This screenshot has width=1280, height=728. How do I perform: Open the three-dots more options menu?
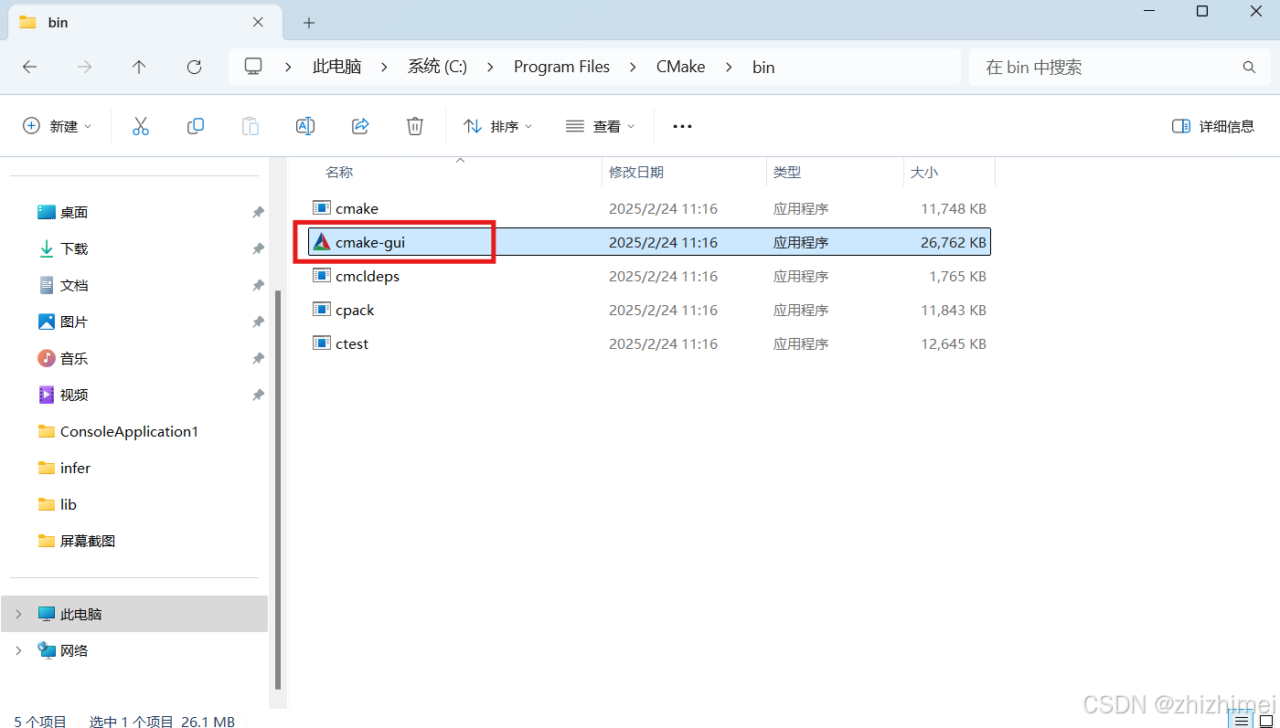(682, 126)
